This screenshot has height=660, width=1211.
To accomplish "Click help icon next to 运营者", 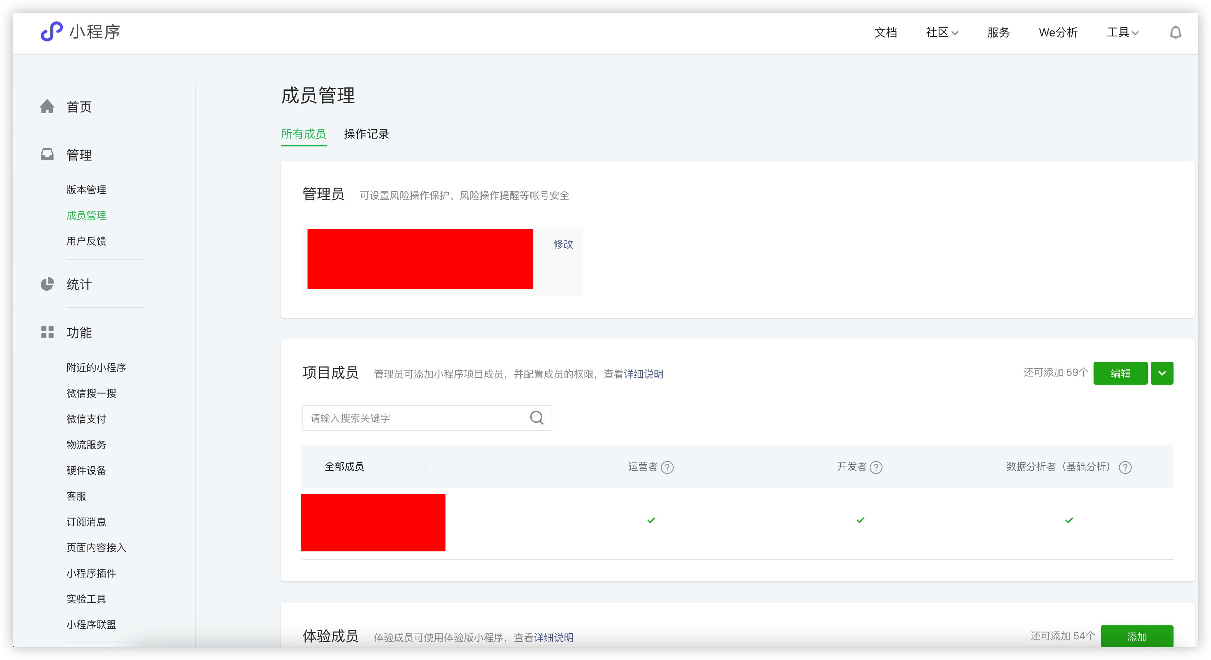I will (x=667, y=467).
